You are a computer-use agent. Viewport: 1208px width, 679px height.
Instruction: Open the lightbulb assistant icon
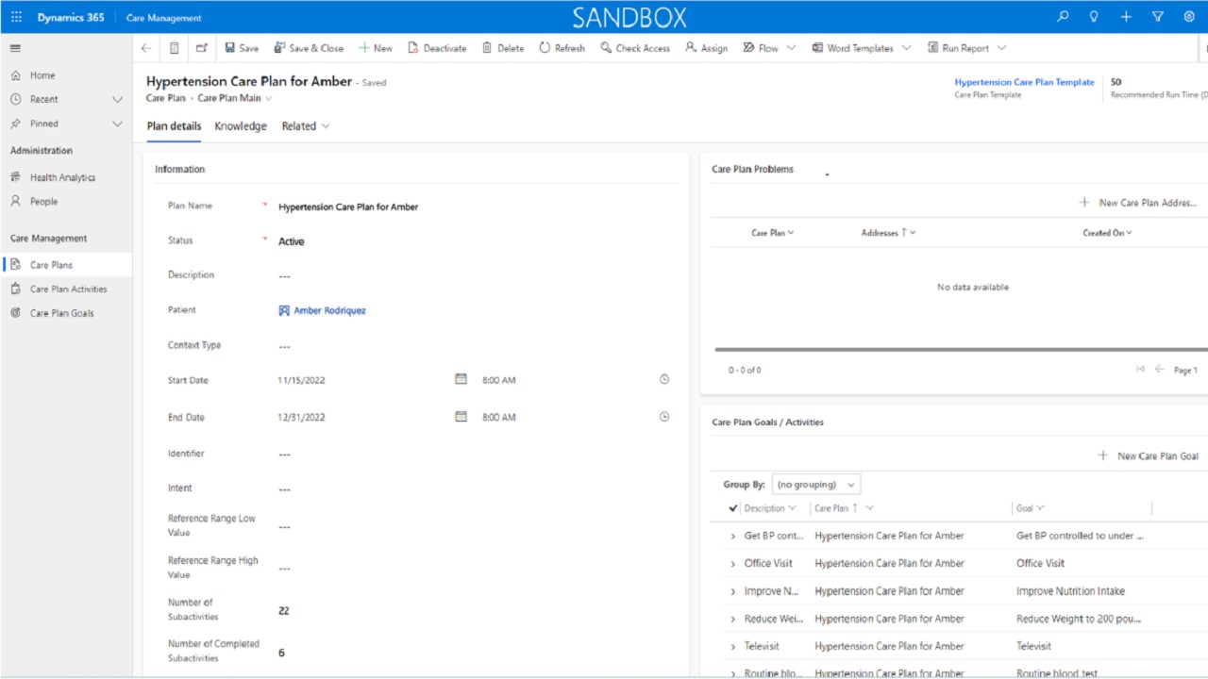(1094, 17)
